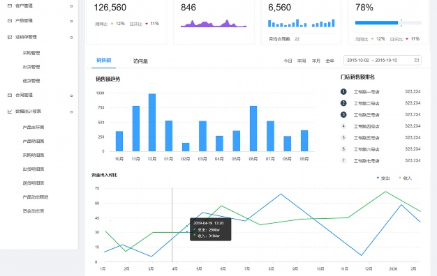Click the rank 3 badge in store ranking
Image resolution: width=437 pixels, height=276 pixels.
coord(343,114)
